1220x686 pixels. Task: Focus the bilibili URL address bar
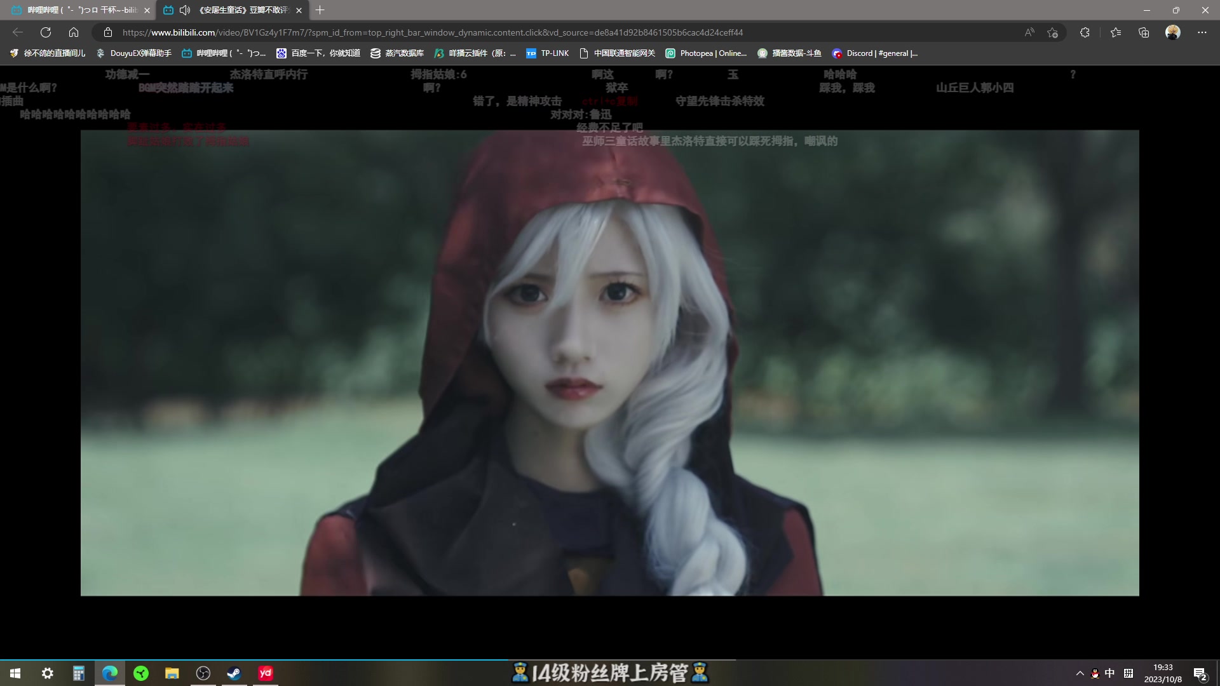point(432,32)
